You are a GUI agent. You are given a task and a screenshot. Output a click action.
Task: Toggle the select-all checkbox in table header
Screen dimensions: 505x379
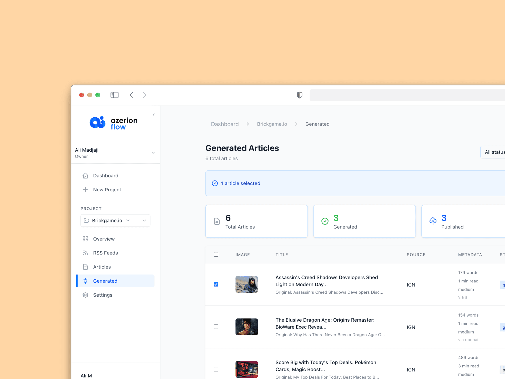[x=216, y=255]
